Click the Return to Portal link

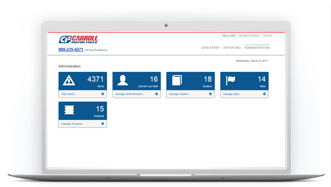[x=249, y=36]
